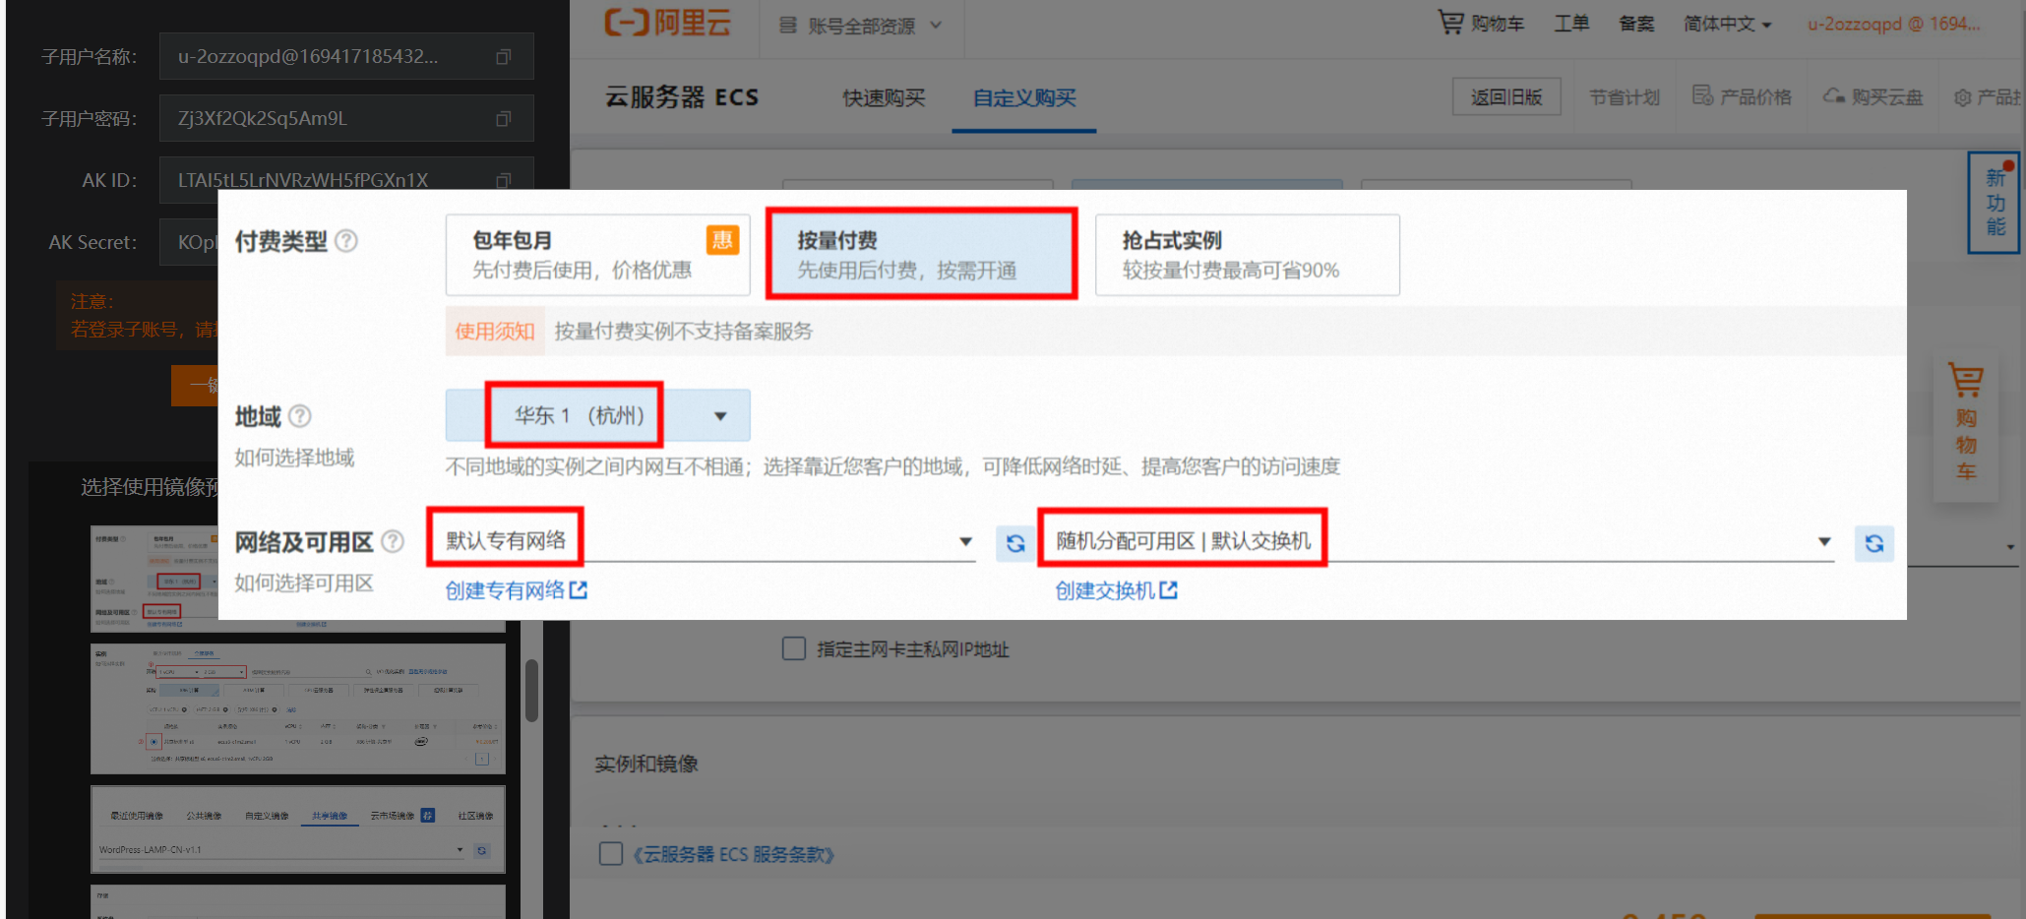The height and width of the screenshot is (919, 2026).
Task: Refresh the VPC network list
Action: point(1015,543)
